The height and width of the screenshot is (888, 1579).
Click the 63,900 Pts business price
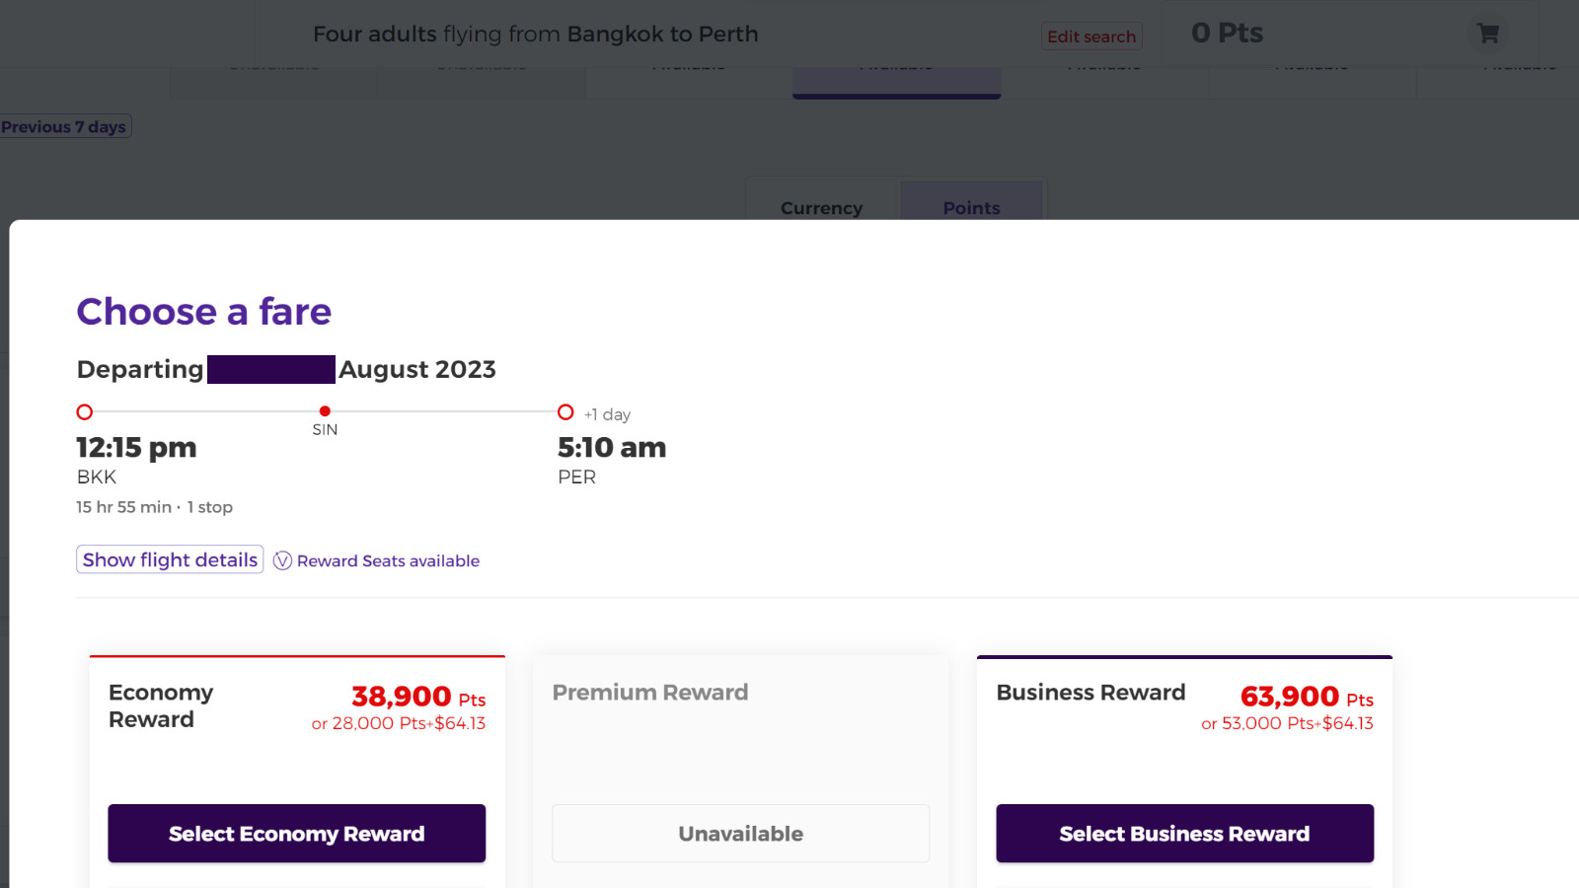[1307, 697]
